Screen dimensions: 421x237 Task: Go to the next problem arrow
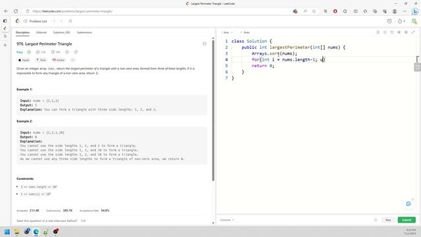[61, 21]
